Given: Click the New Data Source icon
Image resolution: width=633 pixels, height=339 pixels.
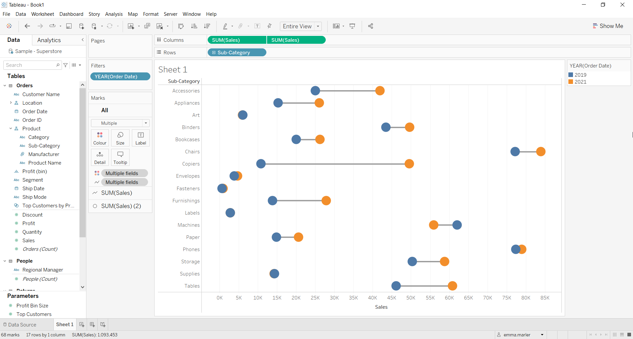Looking at the screenshot, I should coord(81,26).
